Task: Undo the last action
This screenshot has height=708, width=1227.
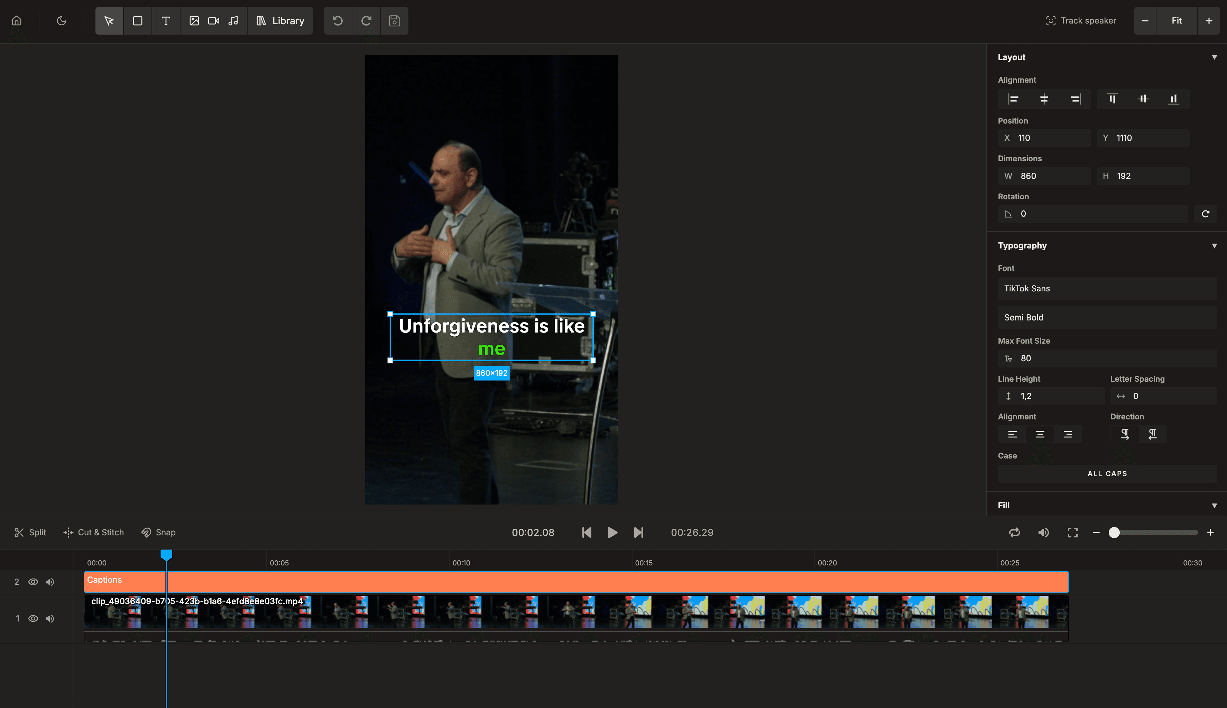Action: tap(338, 20)
